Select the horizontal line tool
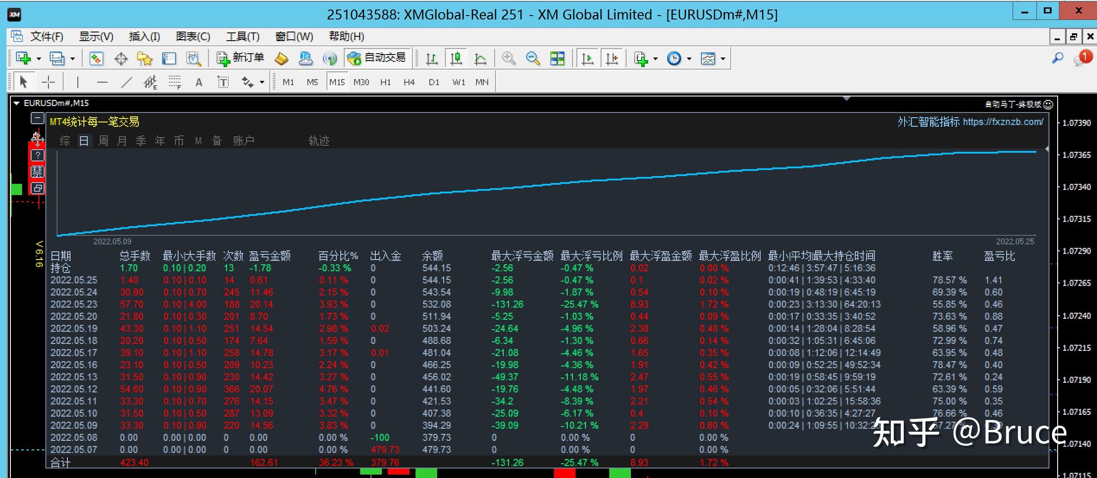1097x478 pixels. 102,82
